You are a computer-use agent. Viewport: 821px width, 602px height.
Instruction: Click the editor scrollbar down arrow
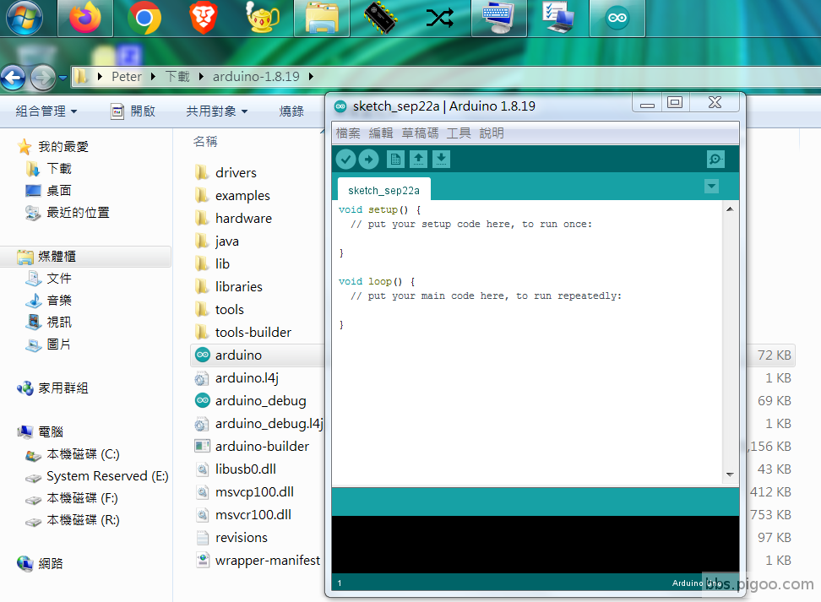(x=730, y=475)
